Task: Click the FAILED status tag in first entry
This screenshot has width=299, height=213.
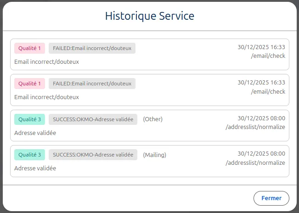Action: pos(92,48)
